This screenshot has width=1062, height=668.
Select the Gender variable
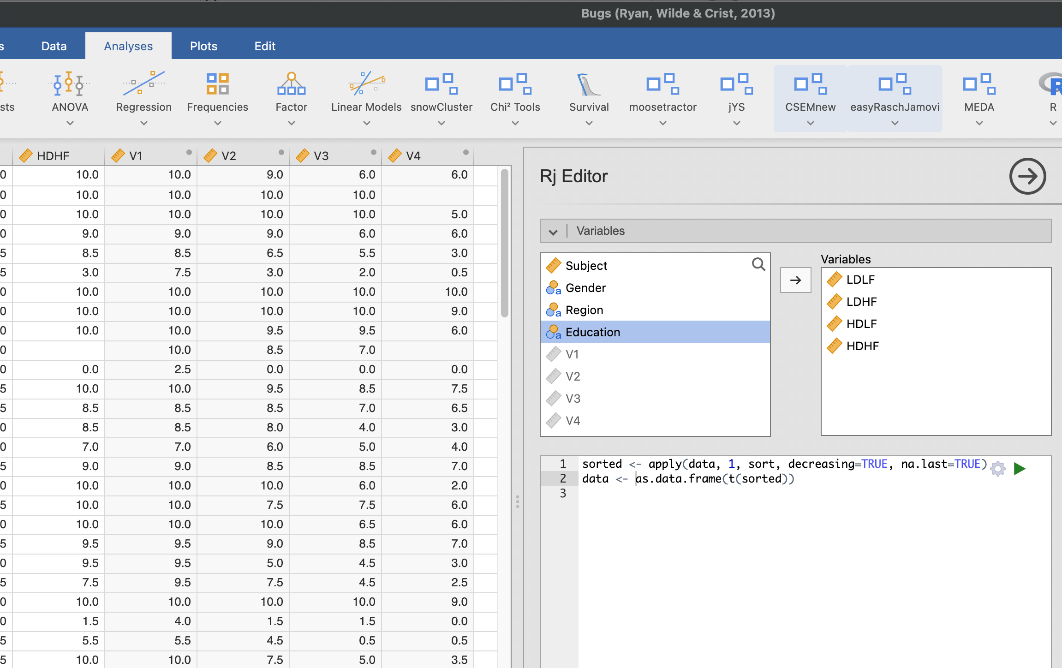tap(585, 288)
